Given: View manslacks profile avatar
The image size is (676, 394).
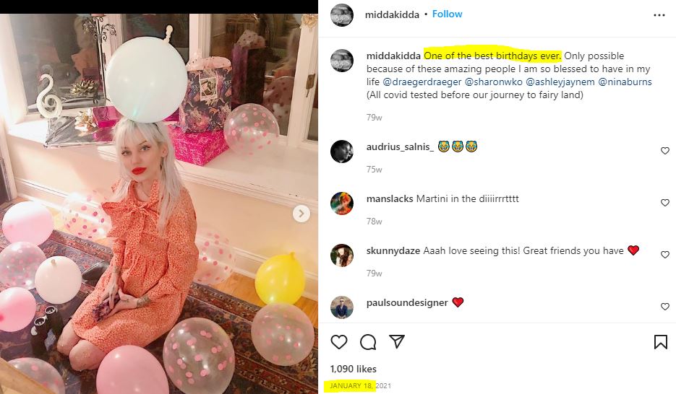Looking at the screenshot, I should point(342,203).
